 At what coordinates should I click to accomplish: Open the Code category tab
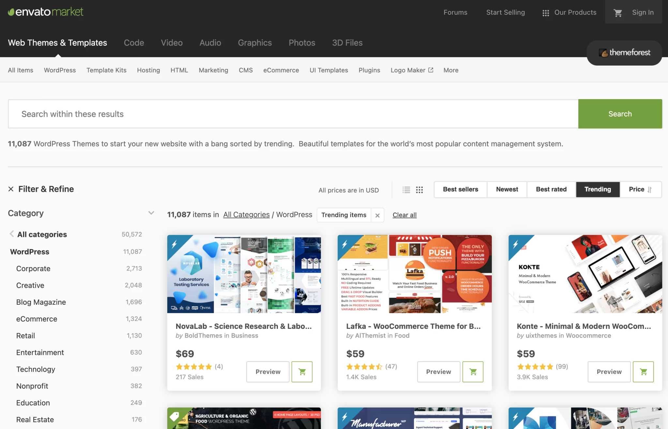(x=134, y=43)
